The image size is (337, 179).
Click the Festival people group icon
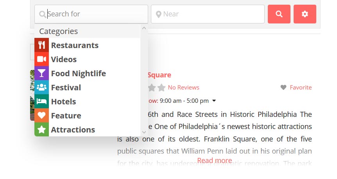click(x=41, y=88)
